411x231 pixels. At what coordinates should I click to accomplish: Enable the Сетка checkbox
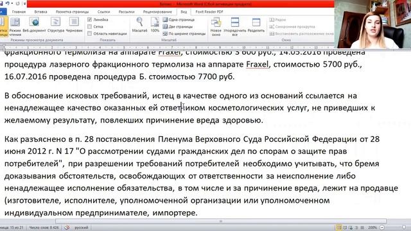pyautogui.click(x=90, y=26)
